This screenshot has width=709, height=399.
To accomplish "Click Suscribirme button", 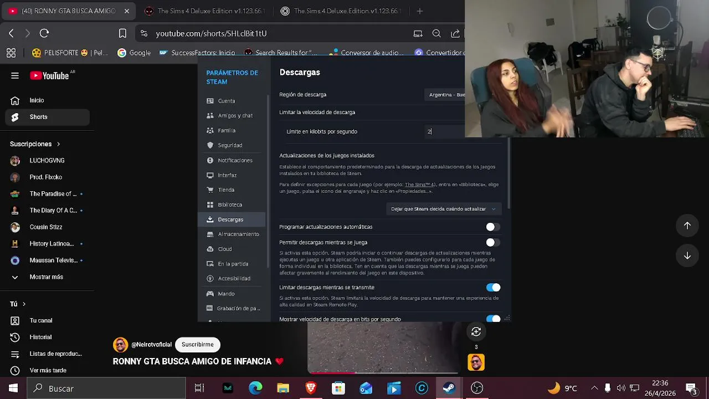I will click(x=198, y=345).
